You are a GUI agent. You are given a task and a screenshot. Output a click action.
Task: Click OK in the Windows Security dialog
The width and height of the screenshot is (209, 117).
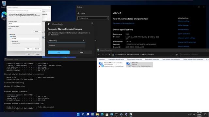click(x=59, y=52)
